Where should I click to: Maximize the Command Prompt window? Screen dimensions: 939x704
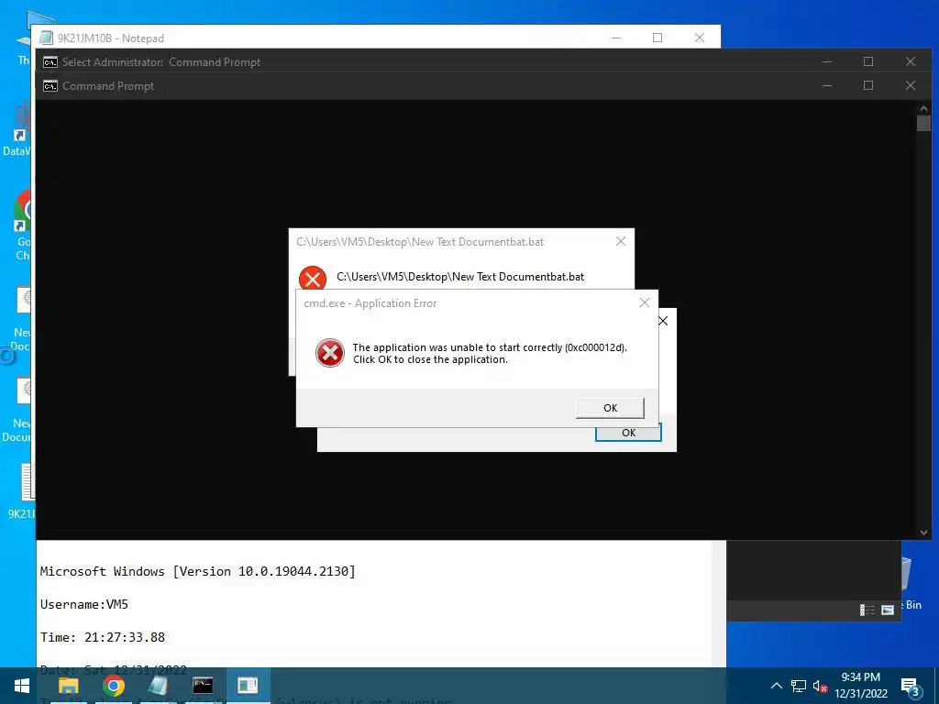[868, 85]
